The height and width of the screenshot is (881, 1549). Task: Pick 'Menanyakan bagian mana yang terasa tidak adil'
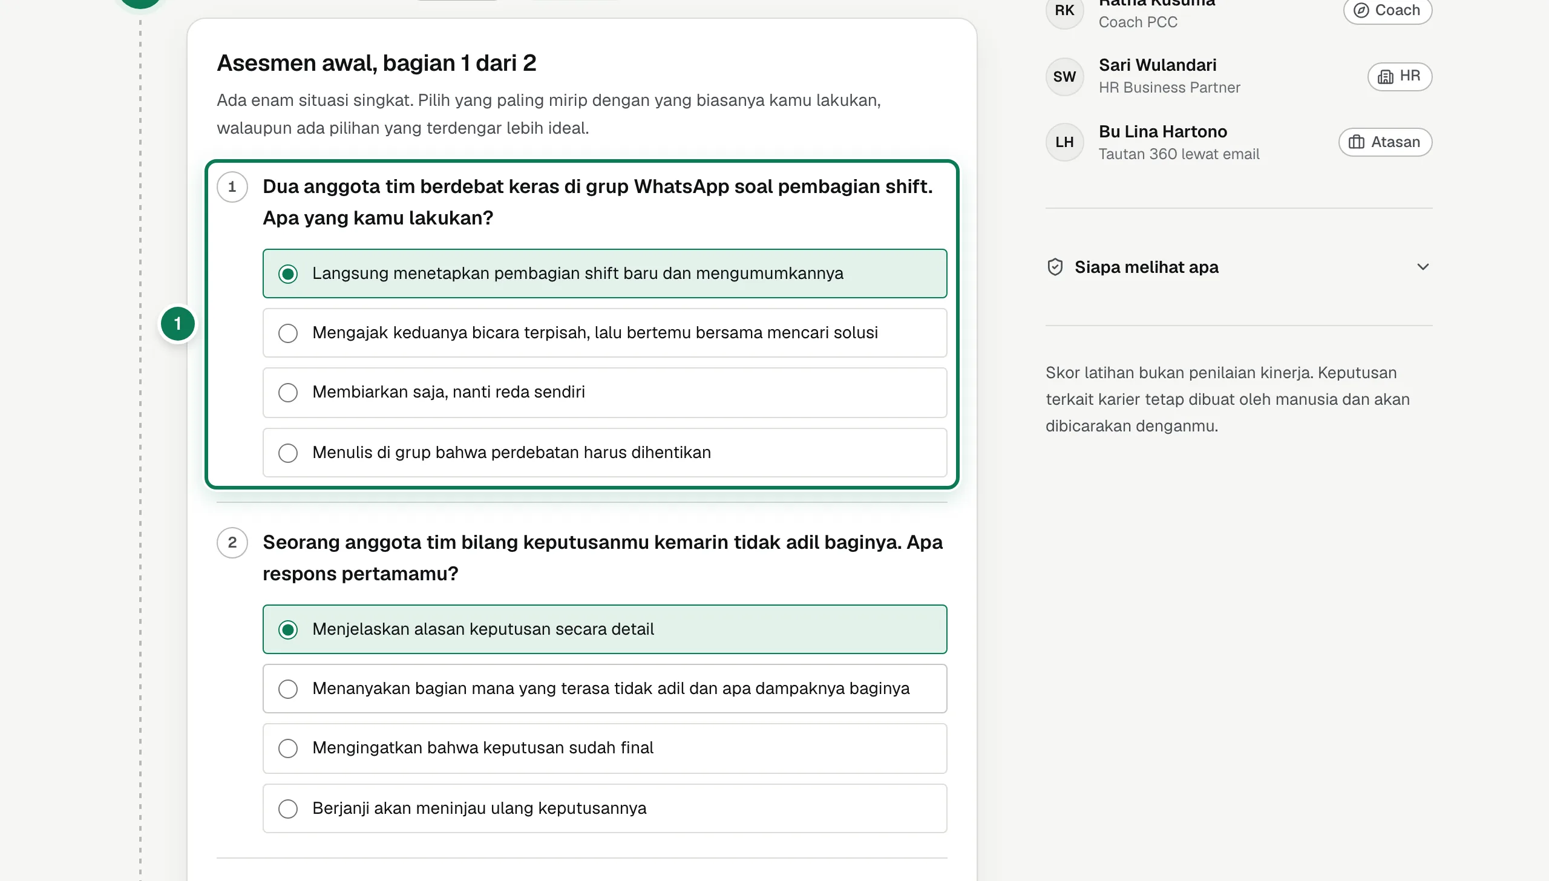click(604, 689)
